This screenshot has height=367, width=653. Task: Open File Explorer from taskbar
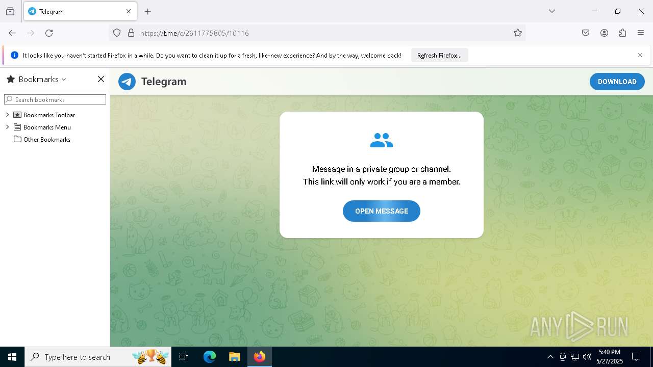pyautogui.click(x=234, y=357)
